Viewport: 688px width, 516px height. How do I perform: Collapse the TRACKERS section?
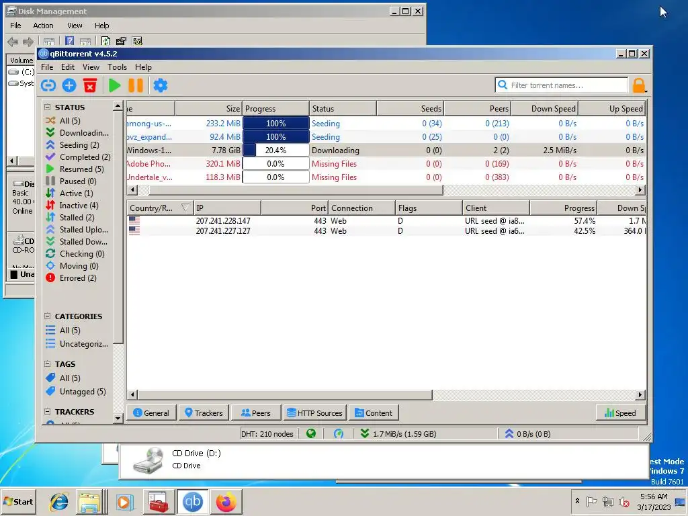tap(48, 412)
